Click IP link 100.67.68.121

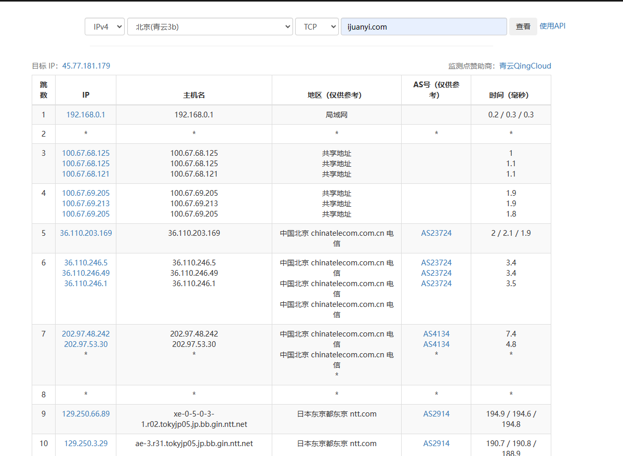[86, 174]
